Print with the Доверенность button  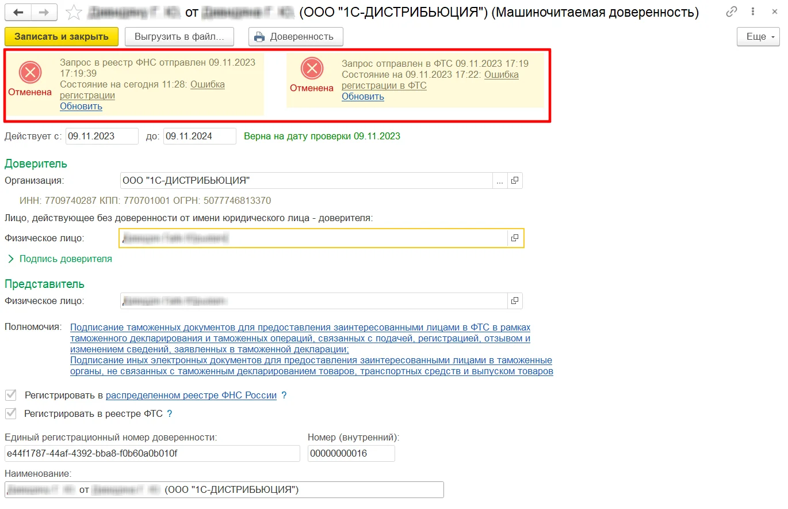coord(296,37)
